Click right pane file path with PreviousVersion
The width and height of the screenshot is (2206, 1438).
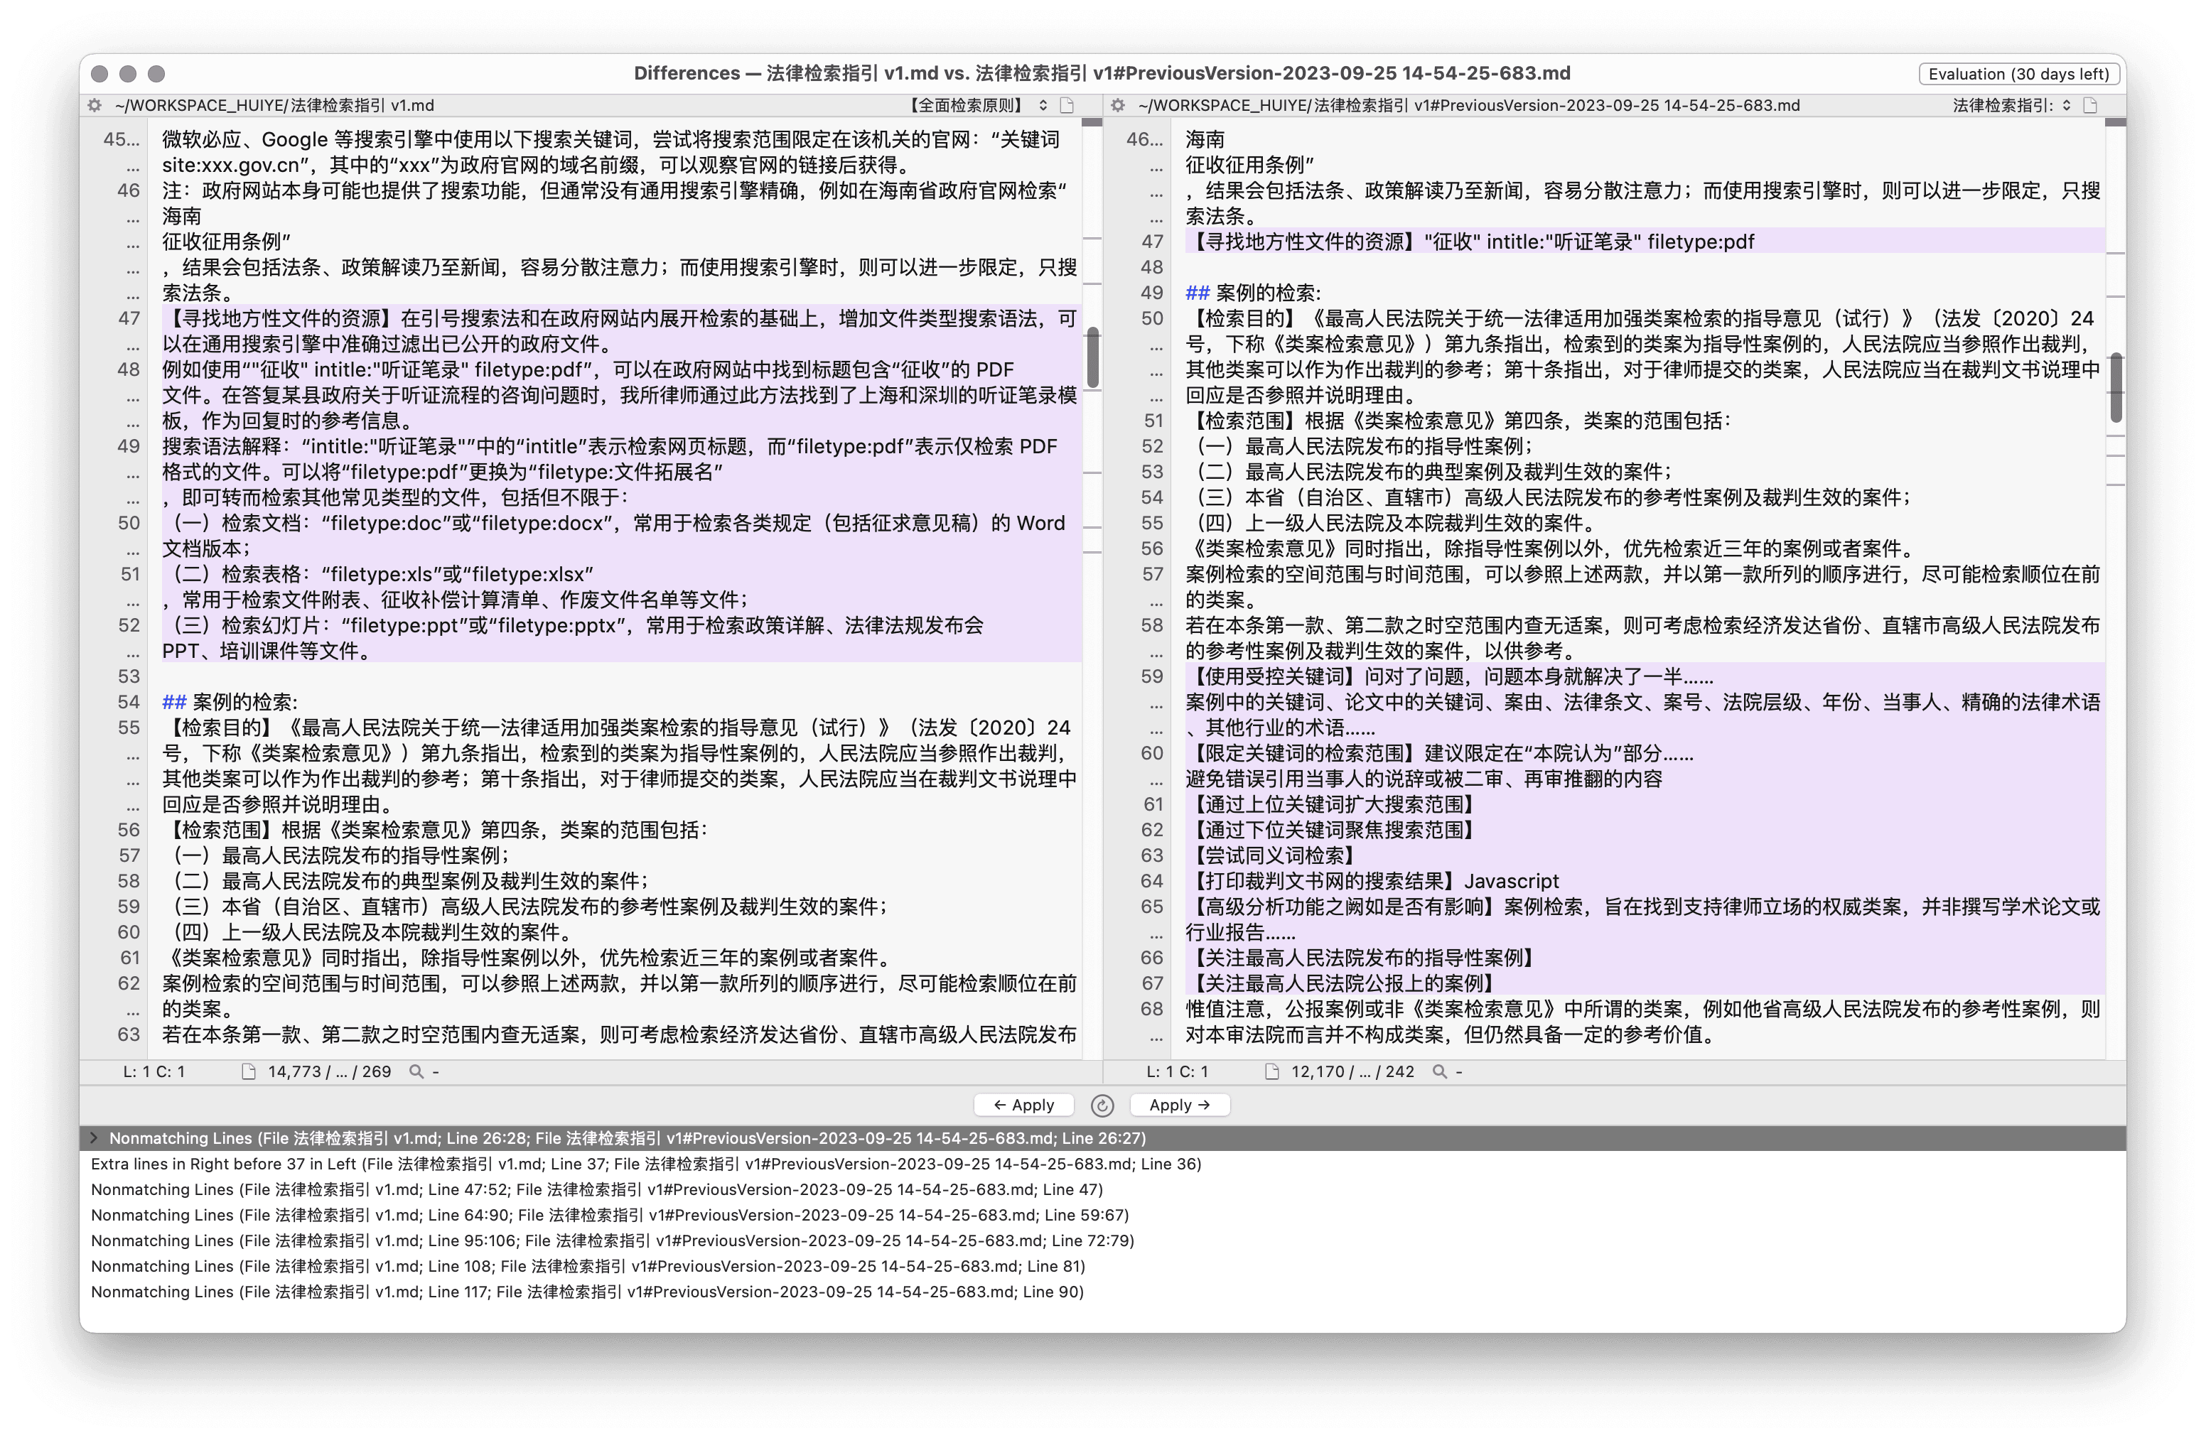[1468, 106]
